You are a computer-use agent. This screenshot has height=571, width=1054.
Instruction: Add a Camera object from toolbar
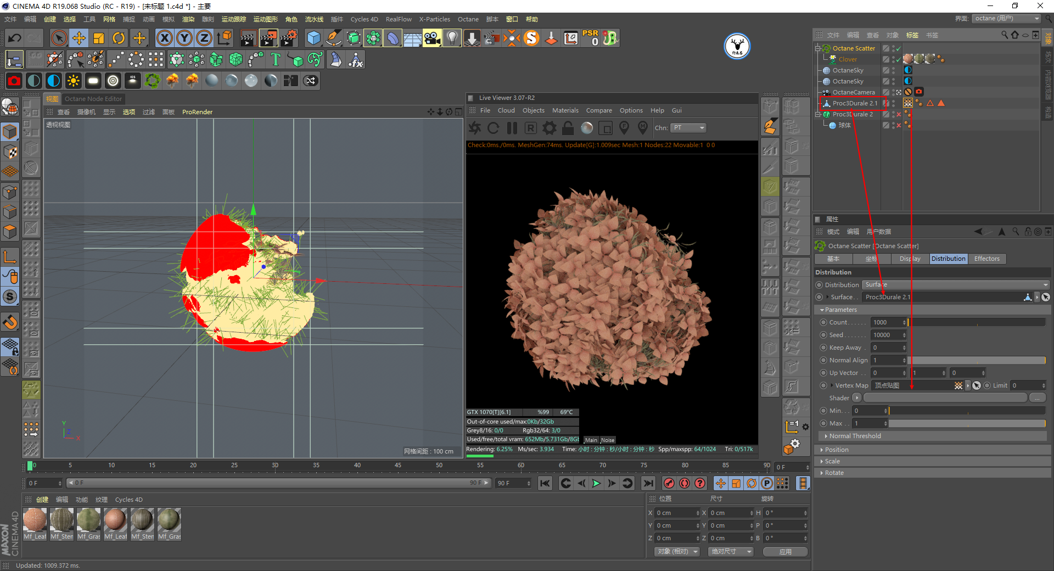click(432, 38)
